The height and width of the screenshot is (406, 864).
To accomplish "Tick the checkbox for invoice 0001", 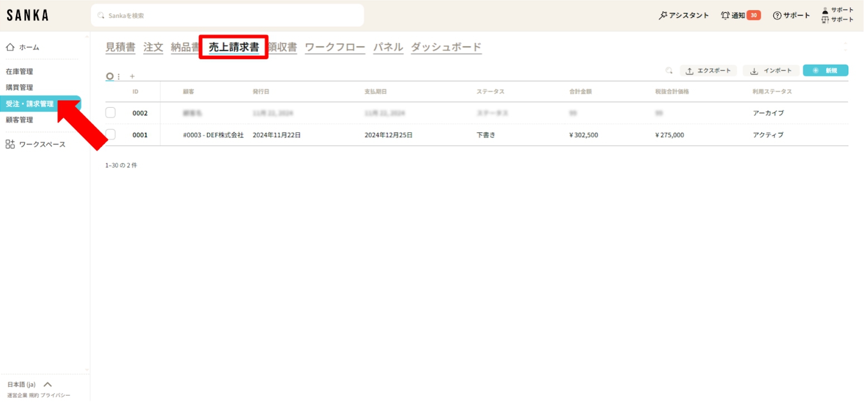I will pyautogui.click(x=110, y=134).
